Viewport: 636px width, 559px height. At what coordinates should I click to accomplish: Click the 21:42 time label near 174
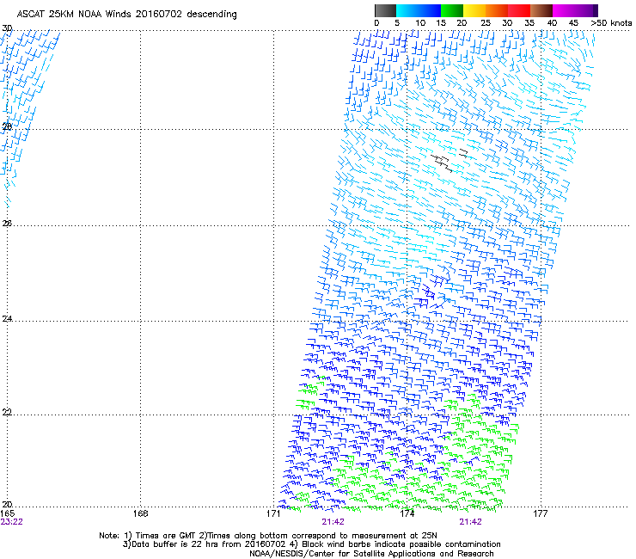pos(470,522)
